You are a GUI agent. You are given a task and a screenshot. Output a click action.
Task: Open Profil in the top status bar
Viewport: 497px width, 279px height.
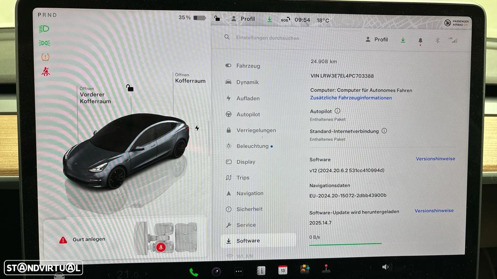[243, 19]
